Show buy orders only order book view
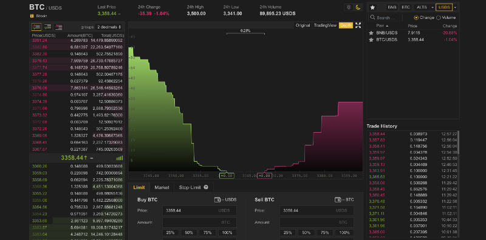Image resolution: width=486 pixels, height=240 pixels. [47, 27]
